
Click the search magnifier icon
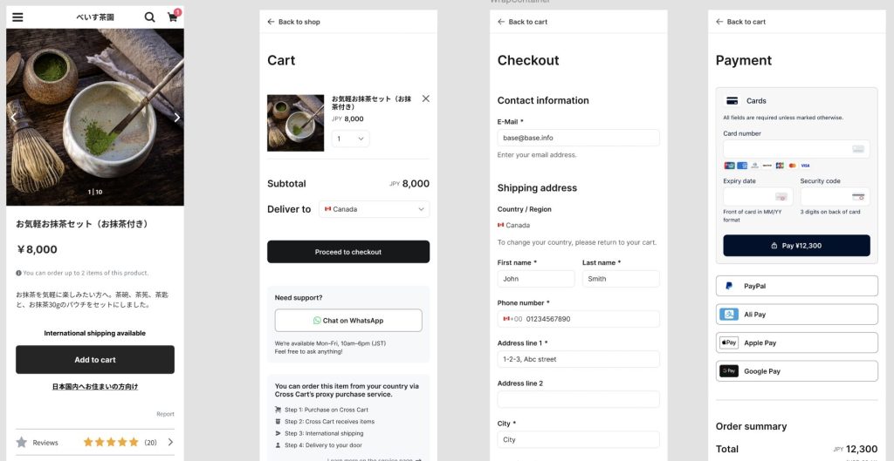tap(150, 17)
